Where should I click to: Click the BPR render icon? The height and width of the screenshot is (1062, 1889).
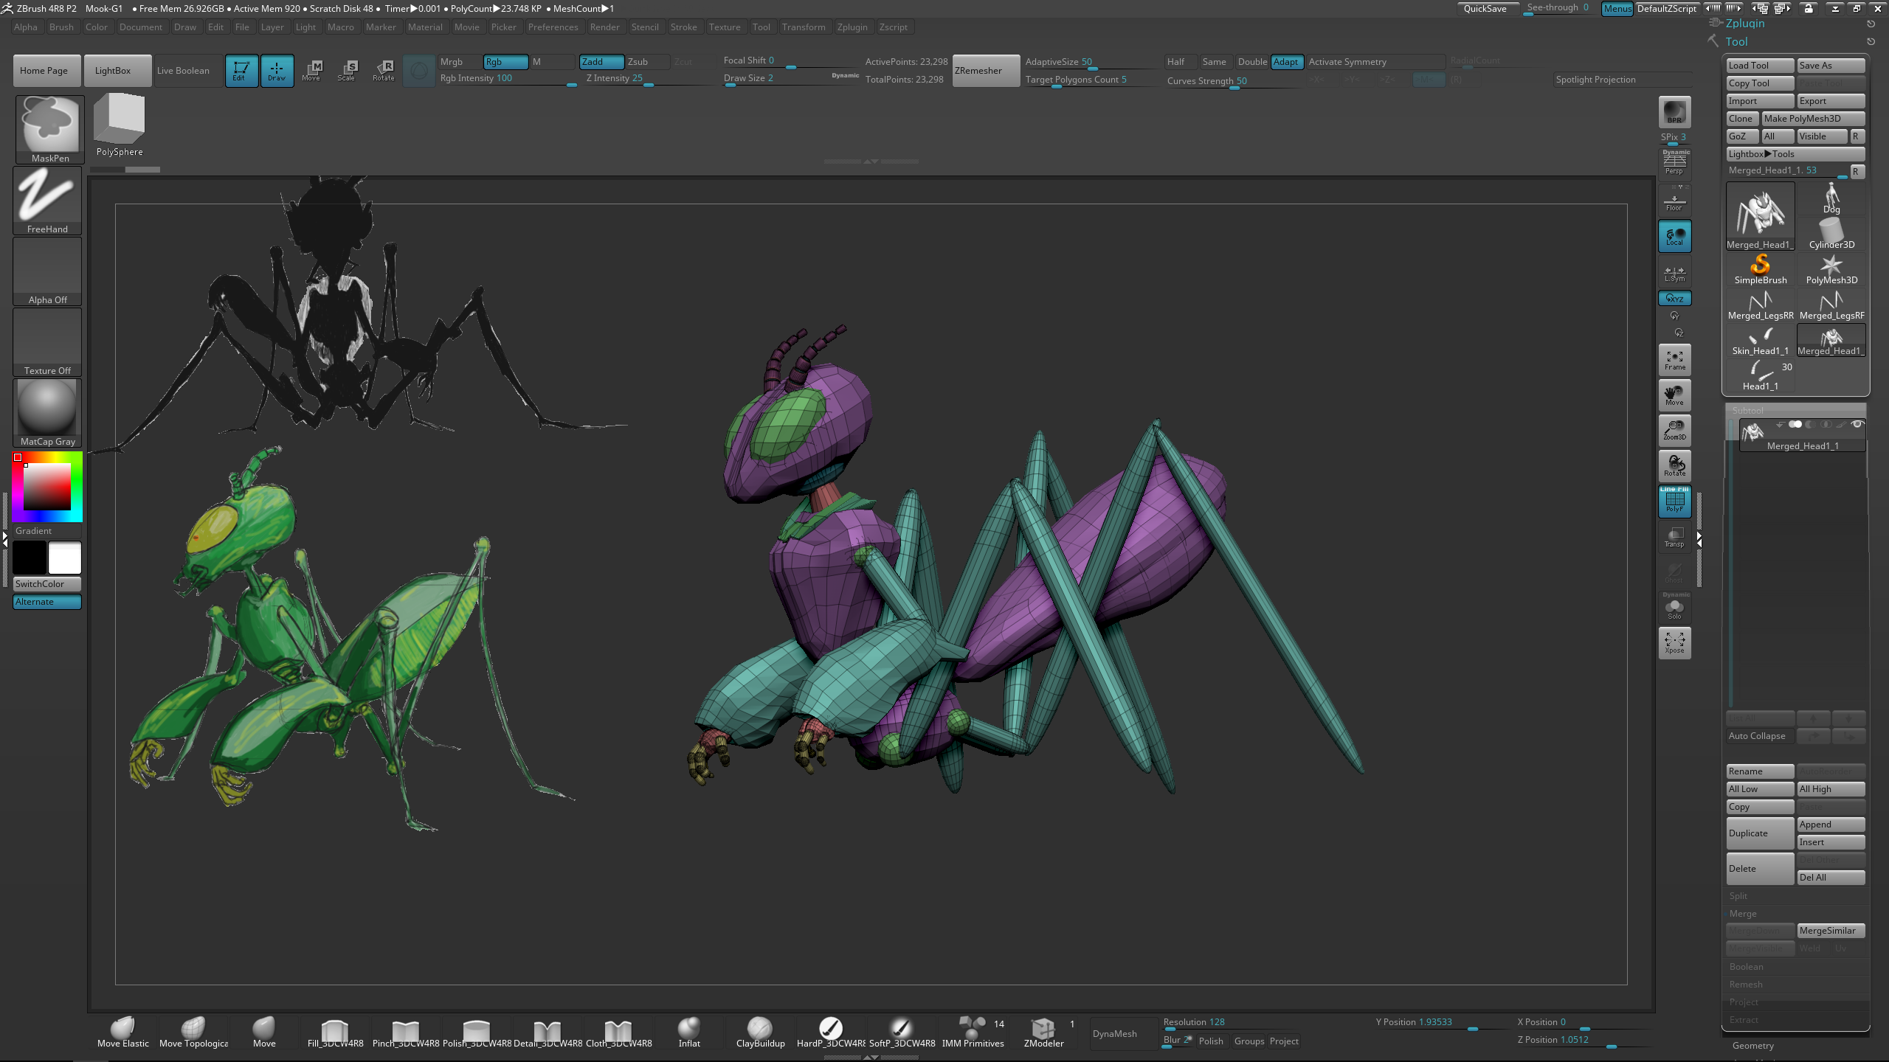pos(1674,112)
